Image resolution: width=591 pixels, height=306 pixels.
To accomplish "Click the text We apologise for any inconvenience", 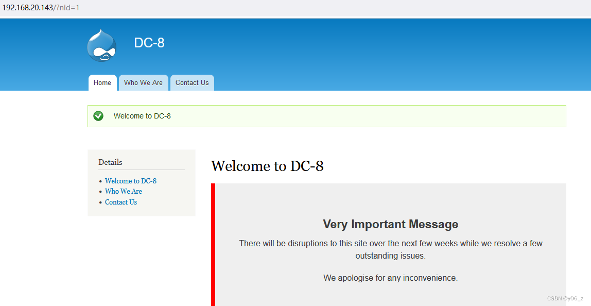I will [x=390, y=278].
